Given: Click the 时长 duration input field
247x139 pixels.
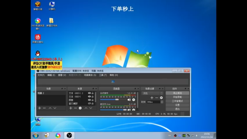Looking at the screenshot, I should [x=153, y=102].
